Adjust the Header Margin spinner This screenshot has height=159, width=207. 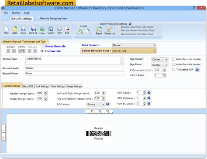[x=46, y=93]
